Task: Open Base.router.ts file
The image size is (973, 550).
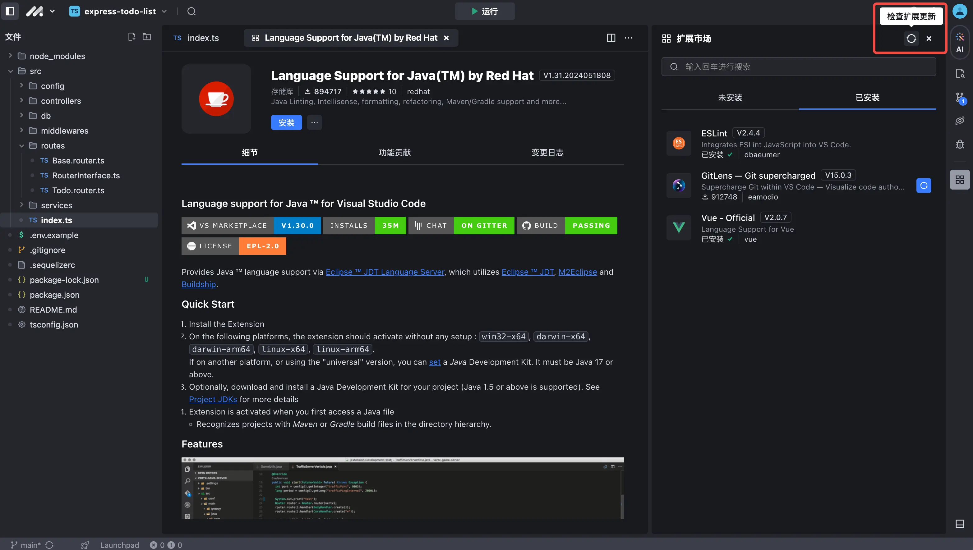Action: pyautogui.click(x=79, y=161)
